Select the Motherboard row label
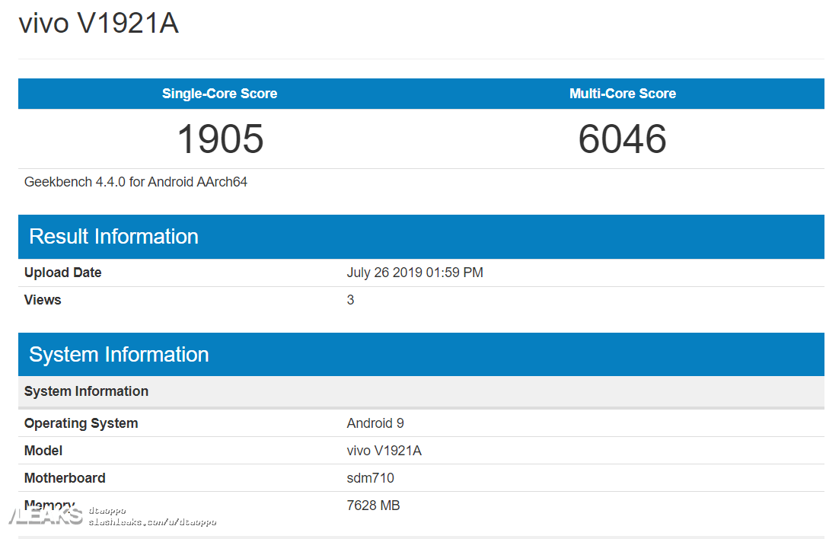 coord(65,478)
